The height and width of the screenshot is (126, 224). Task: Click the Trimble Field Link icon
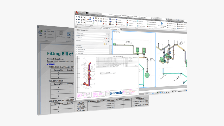pyautogui.click(x=162, y=23)
